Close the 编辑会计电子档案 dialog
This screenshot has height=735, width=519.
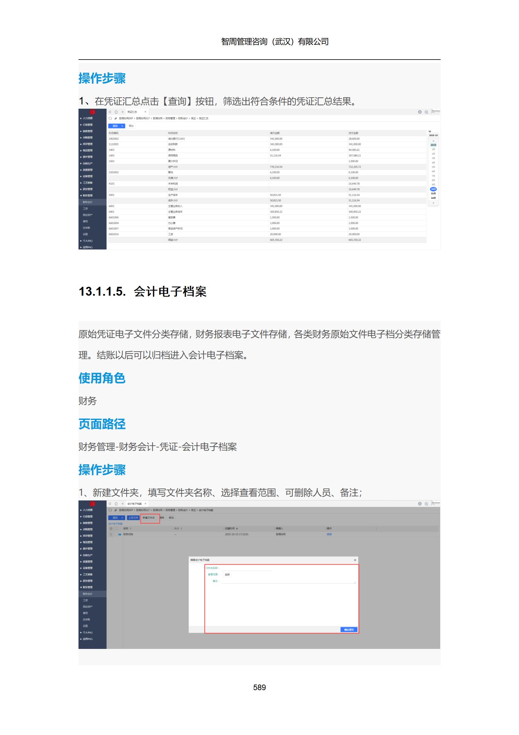coord(355,560)
